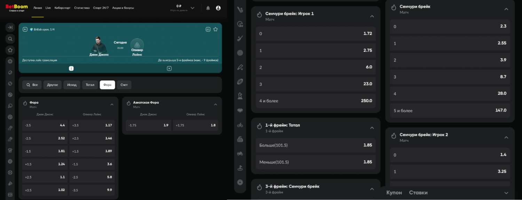The height and width of the screenshot is (200, 522).
Task: Add match to favorites with star
Action: click(x=215, y=29)
